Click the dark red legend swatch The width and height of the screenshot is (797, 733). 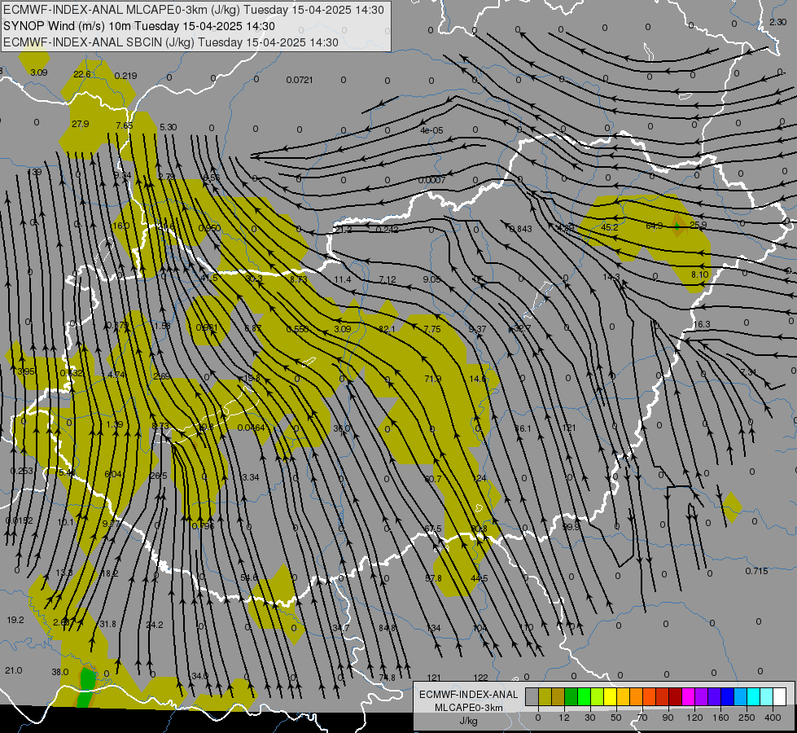[x=675, y=696]
